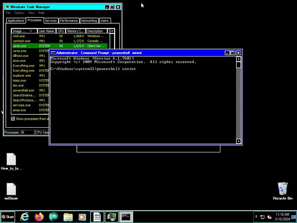The image size is (297, 223).
Task: Switch to the Task Manager taskbar button
Action: (x=112, y=217)
